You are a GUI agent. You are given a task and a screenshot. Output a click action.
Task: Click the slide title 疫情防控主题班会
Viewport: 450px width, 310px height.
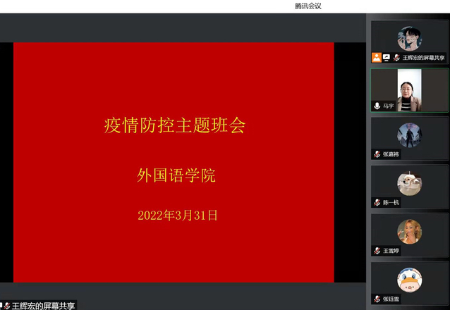coord(174,127)
